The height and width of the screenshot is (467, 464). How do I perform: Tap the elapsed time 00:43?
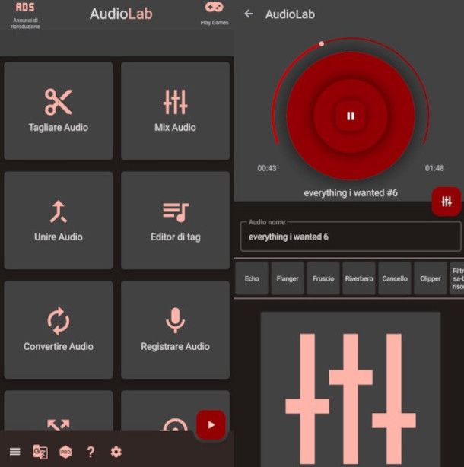(267, 168)
